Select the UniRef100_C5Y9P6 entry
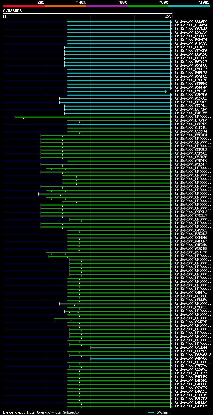213x415 pixels. pyautogui.click(x=191, y=51)
